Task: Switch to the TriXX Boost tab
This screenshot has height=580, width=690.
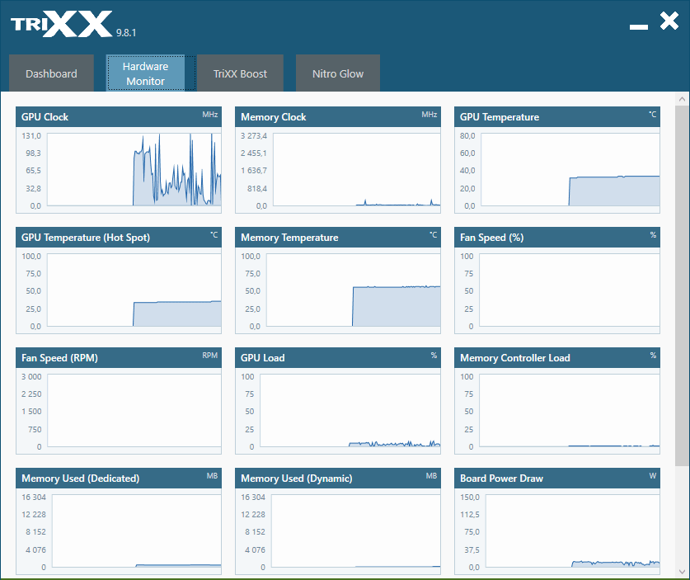Action: coord(240,73)
